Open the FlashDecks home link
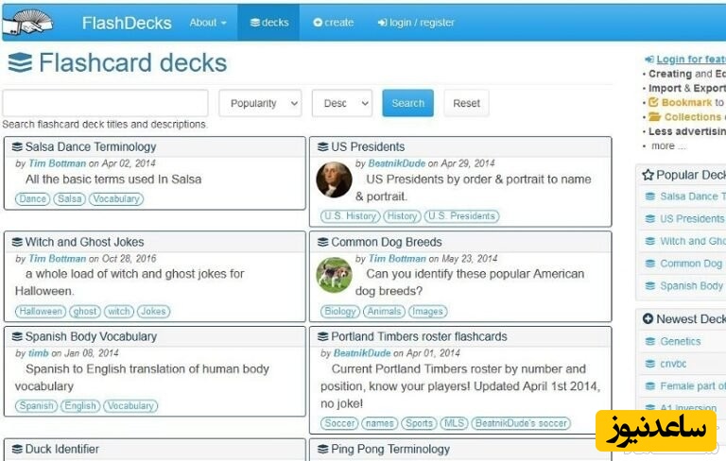 coord(127,23)
